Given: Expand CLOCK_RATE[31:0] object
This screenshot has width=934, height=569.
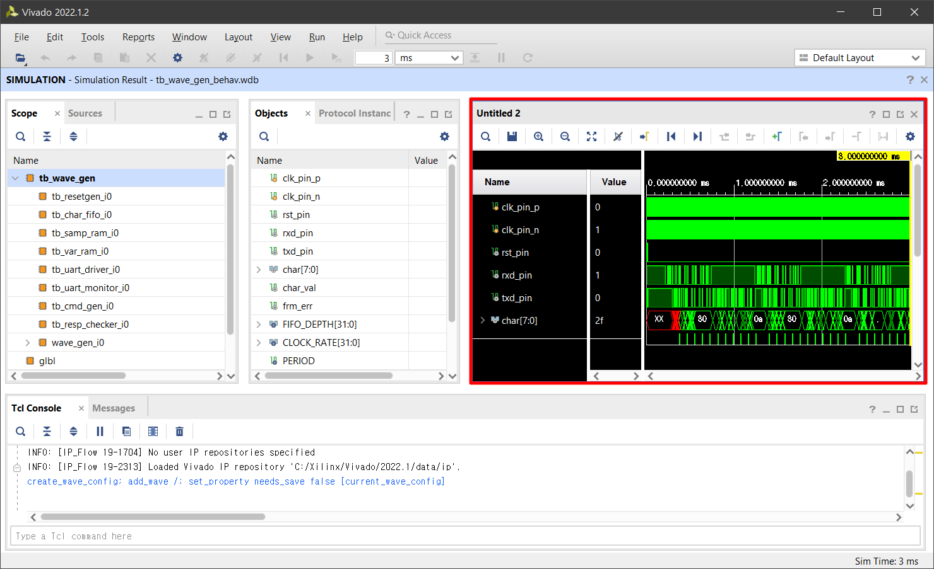Looking at the screenshot, I should (259, 343).
